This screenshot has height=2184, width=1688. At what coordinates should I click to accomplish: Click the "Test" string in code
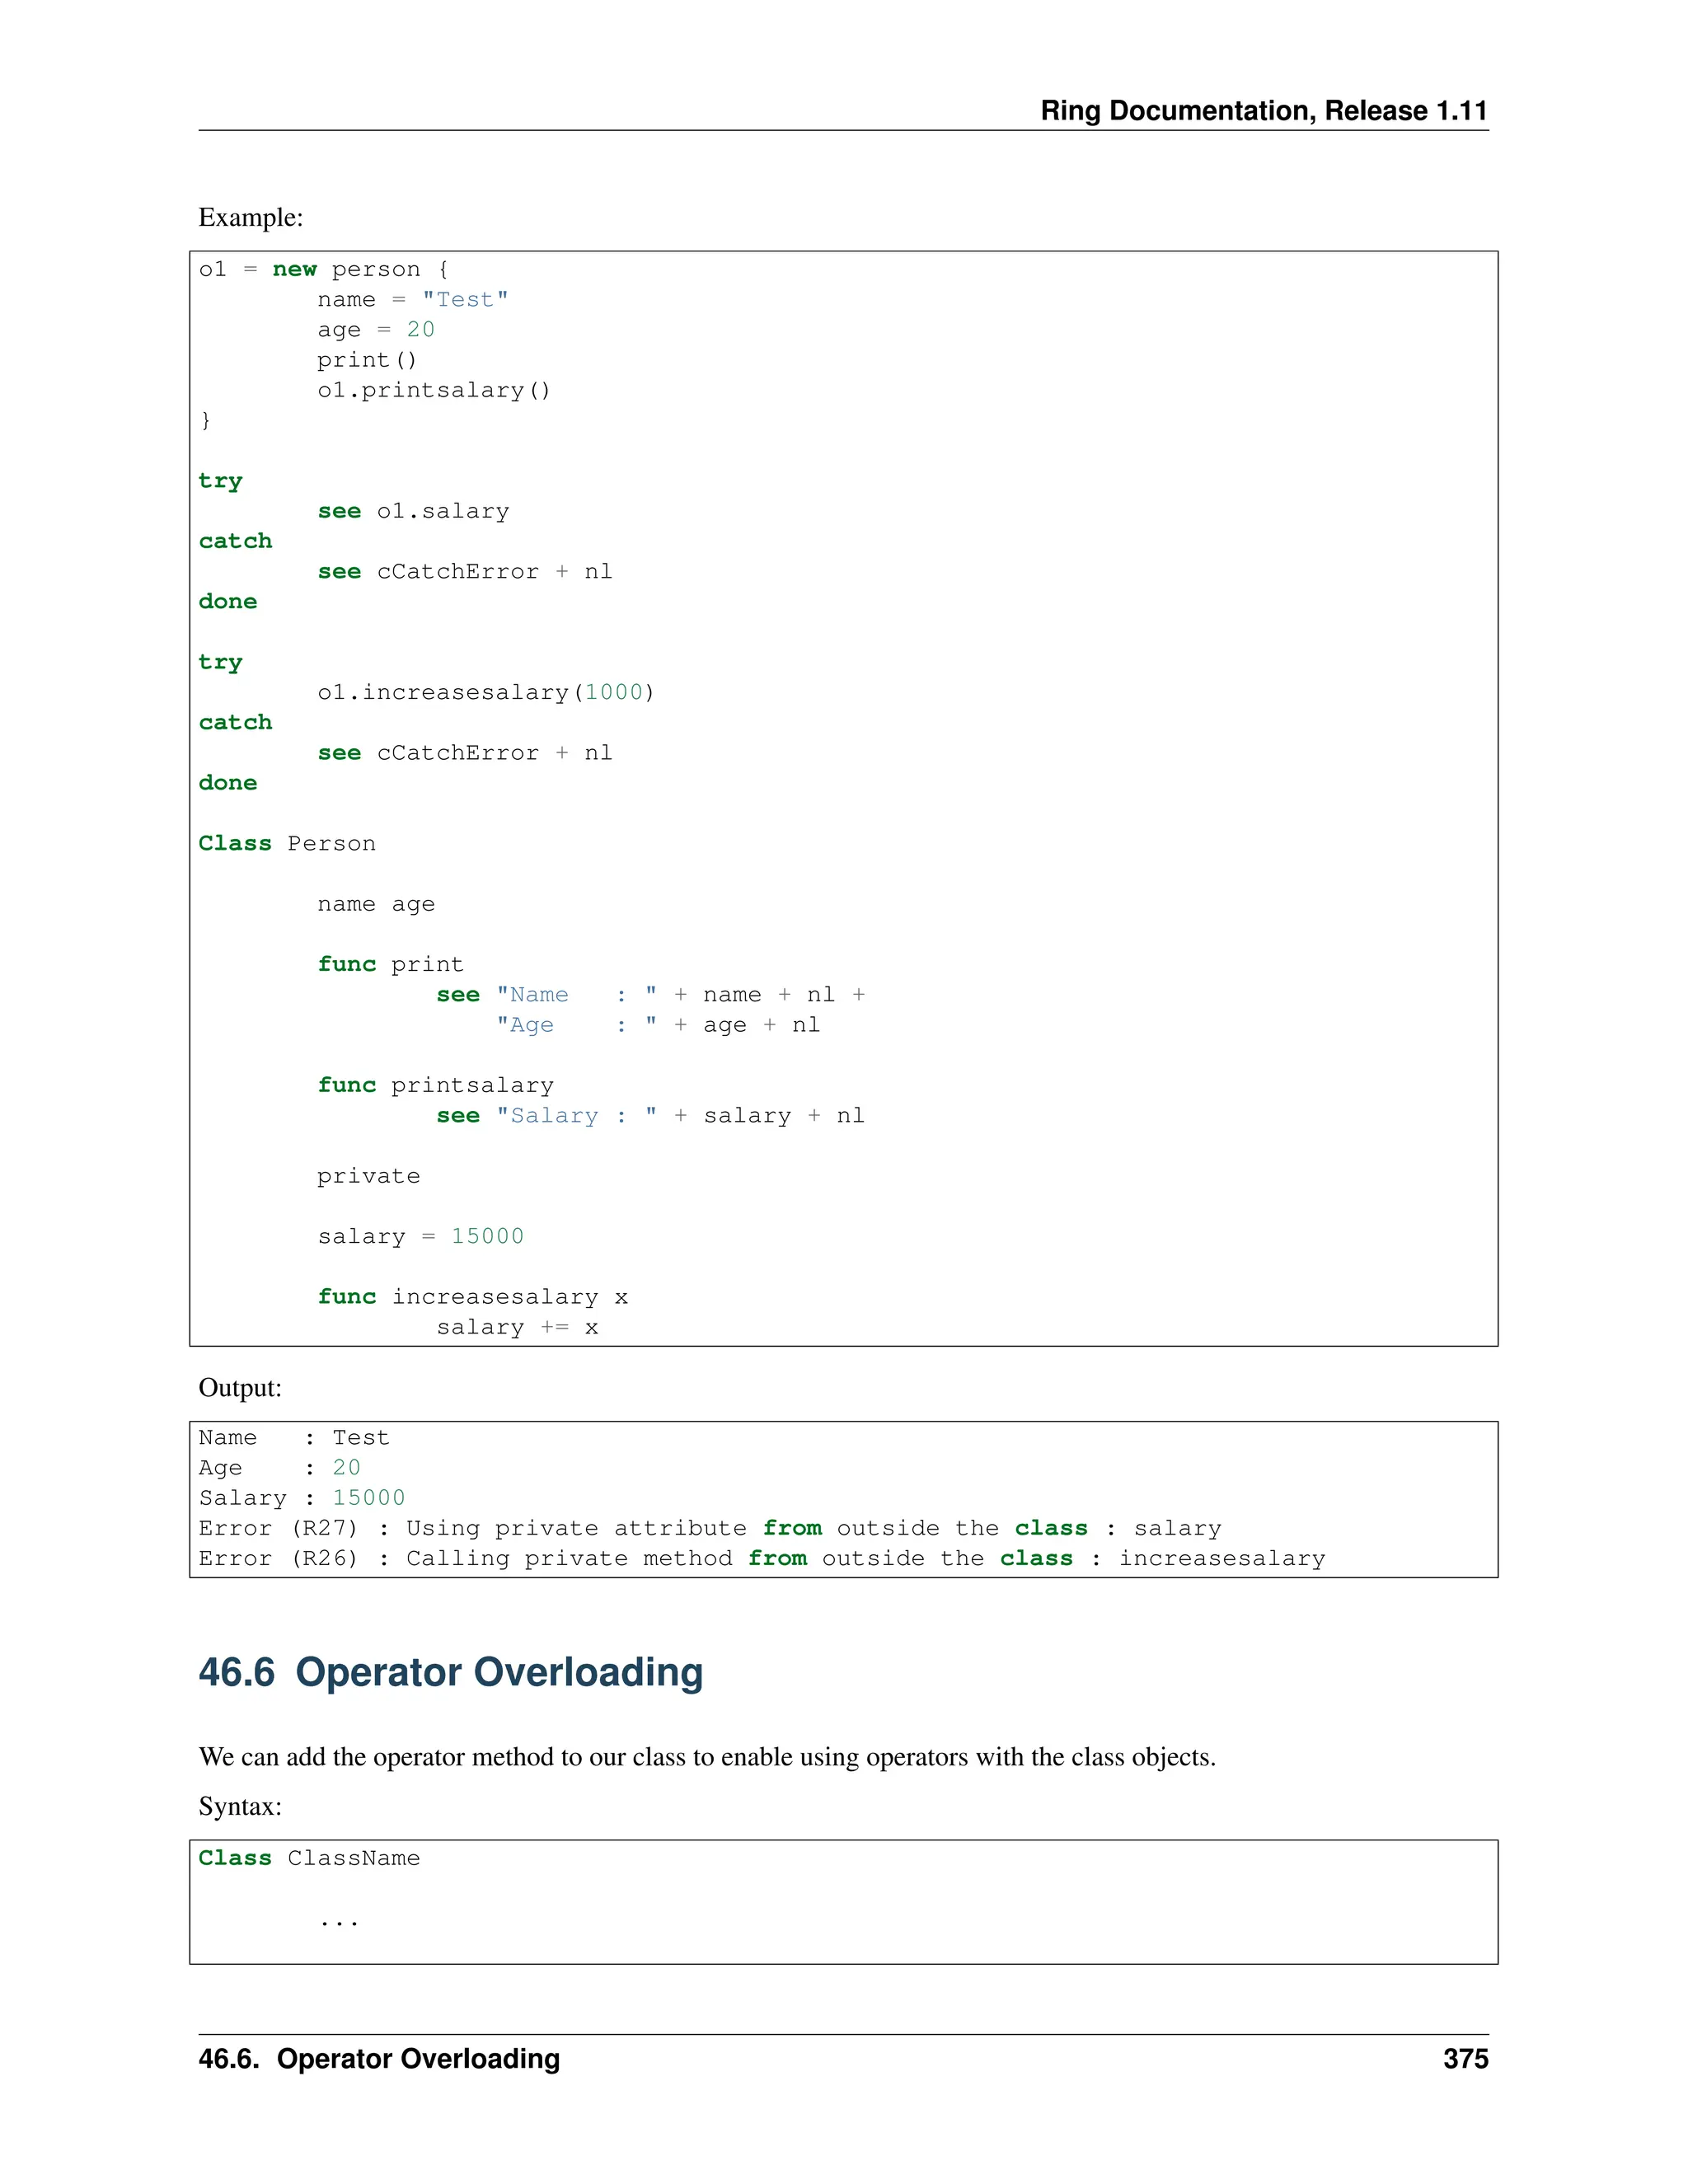coord(465,299)
